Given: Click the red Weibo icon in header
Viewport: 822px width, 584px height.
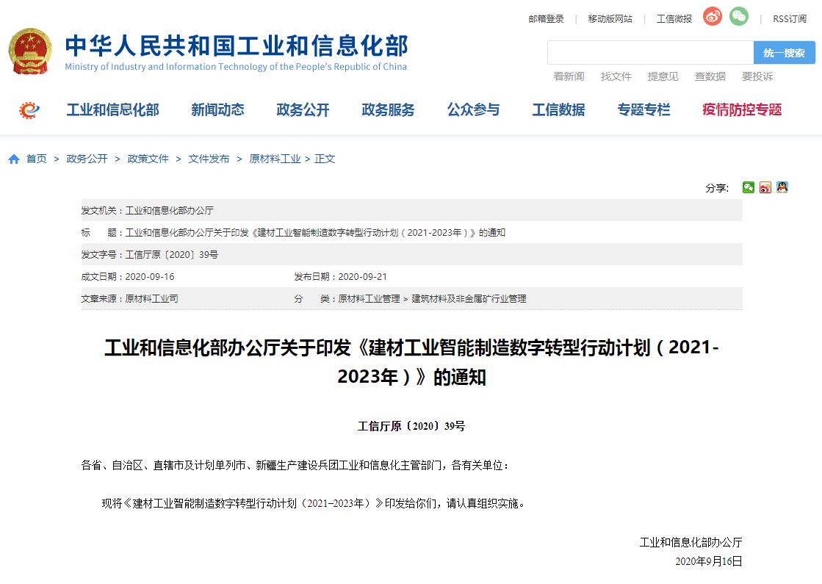Looking at the screenshot, I should coord(712,17).
